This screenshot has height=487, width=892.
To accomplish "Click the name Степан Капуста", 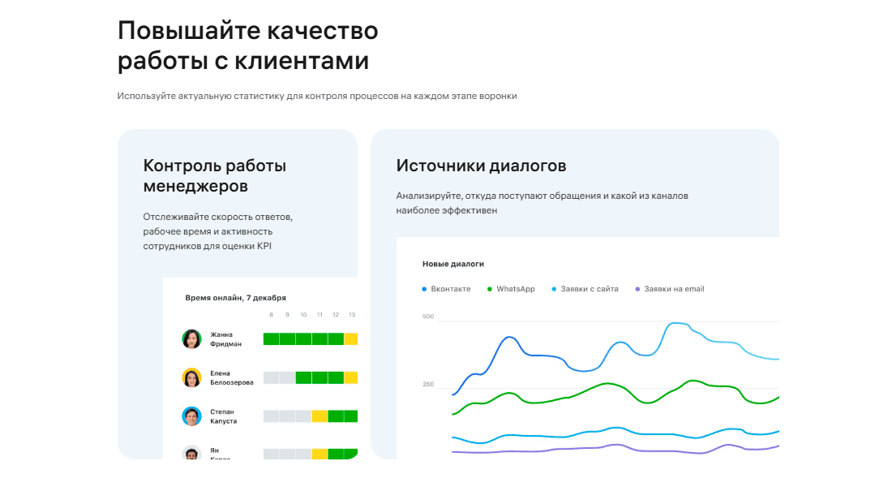I will 224,416.
